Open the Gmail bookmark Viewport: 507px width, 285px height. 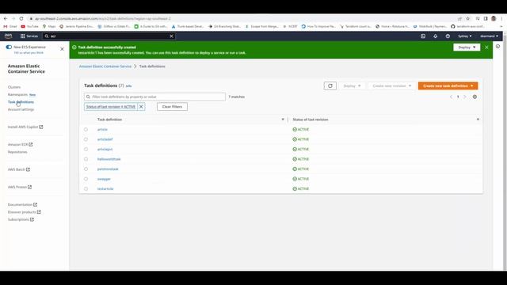(x=10, y=26)
